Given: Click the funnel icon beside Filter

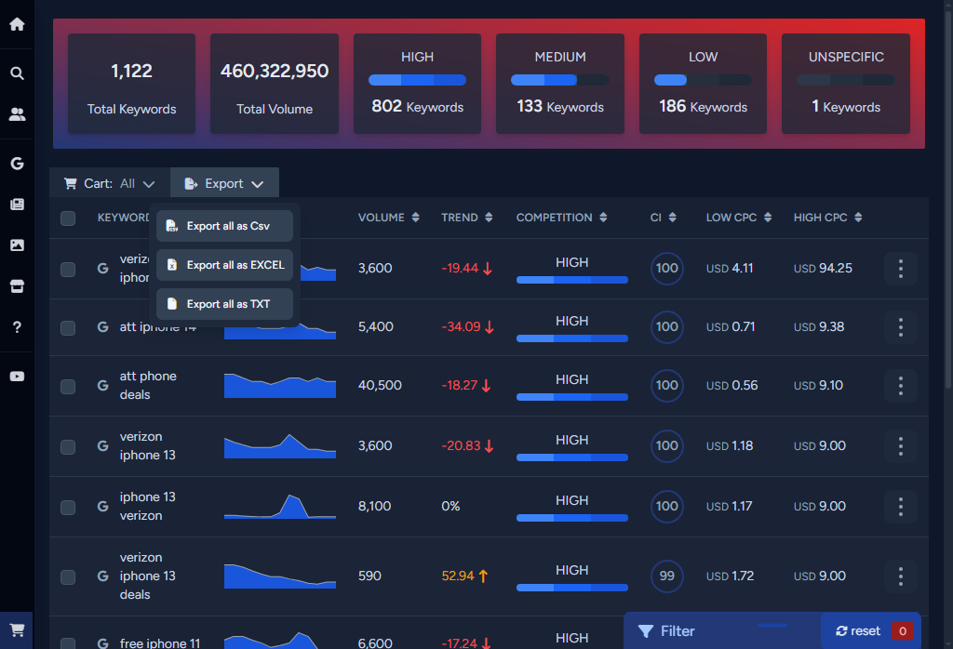Looking at the screenshot, I should 646,631.
